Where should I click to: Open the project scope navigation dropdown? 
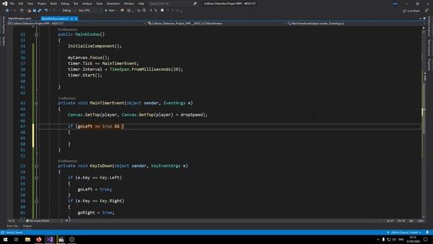pyautogui.click(x=76, y=24)
